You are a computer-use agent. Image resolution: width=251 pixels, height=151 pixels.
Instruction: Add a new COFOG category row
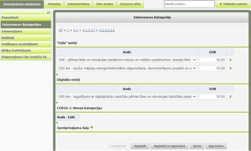point(57,122)
